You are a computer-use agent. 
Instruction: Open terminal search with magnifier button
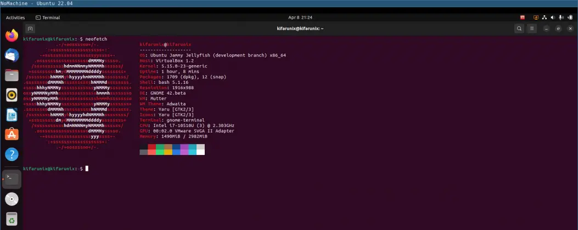(519, 28)
